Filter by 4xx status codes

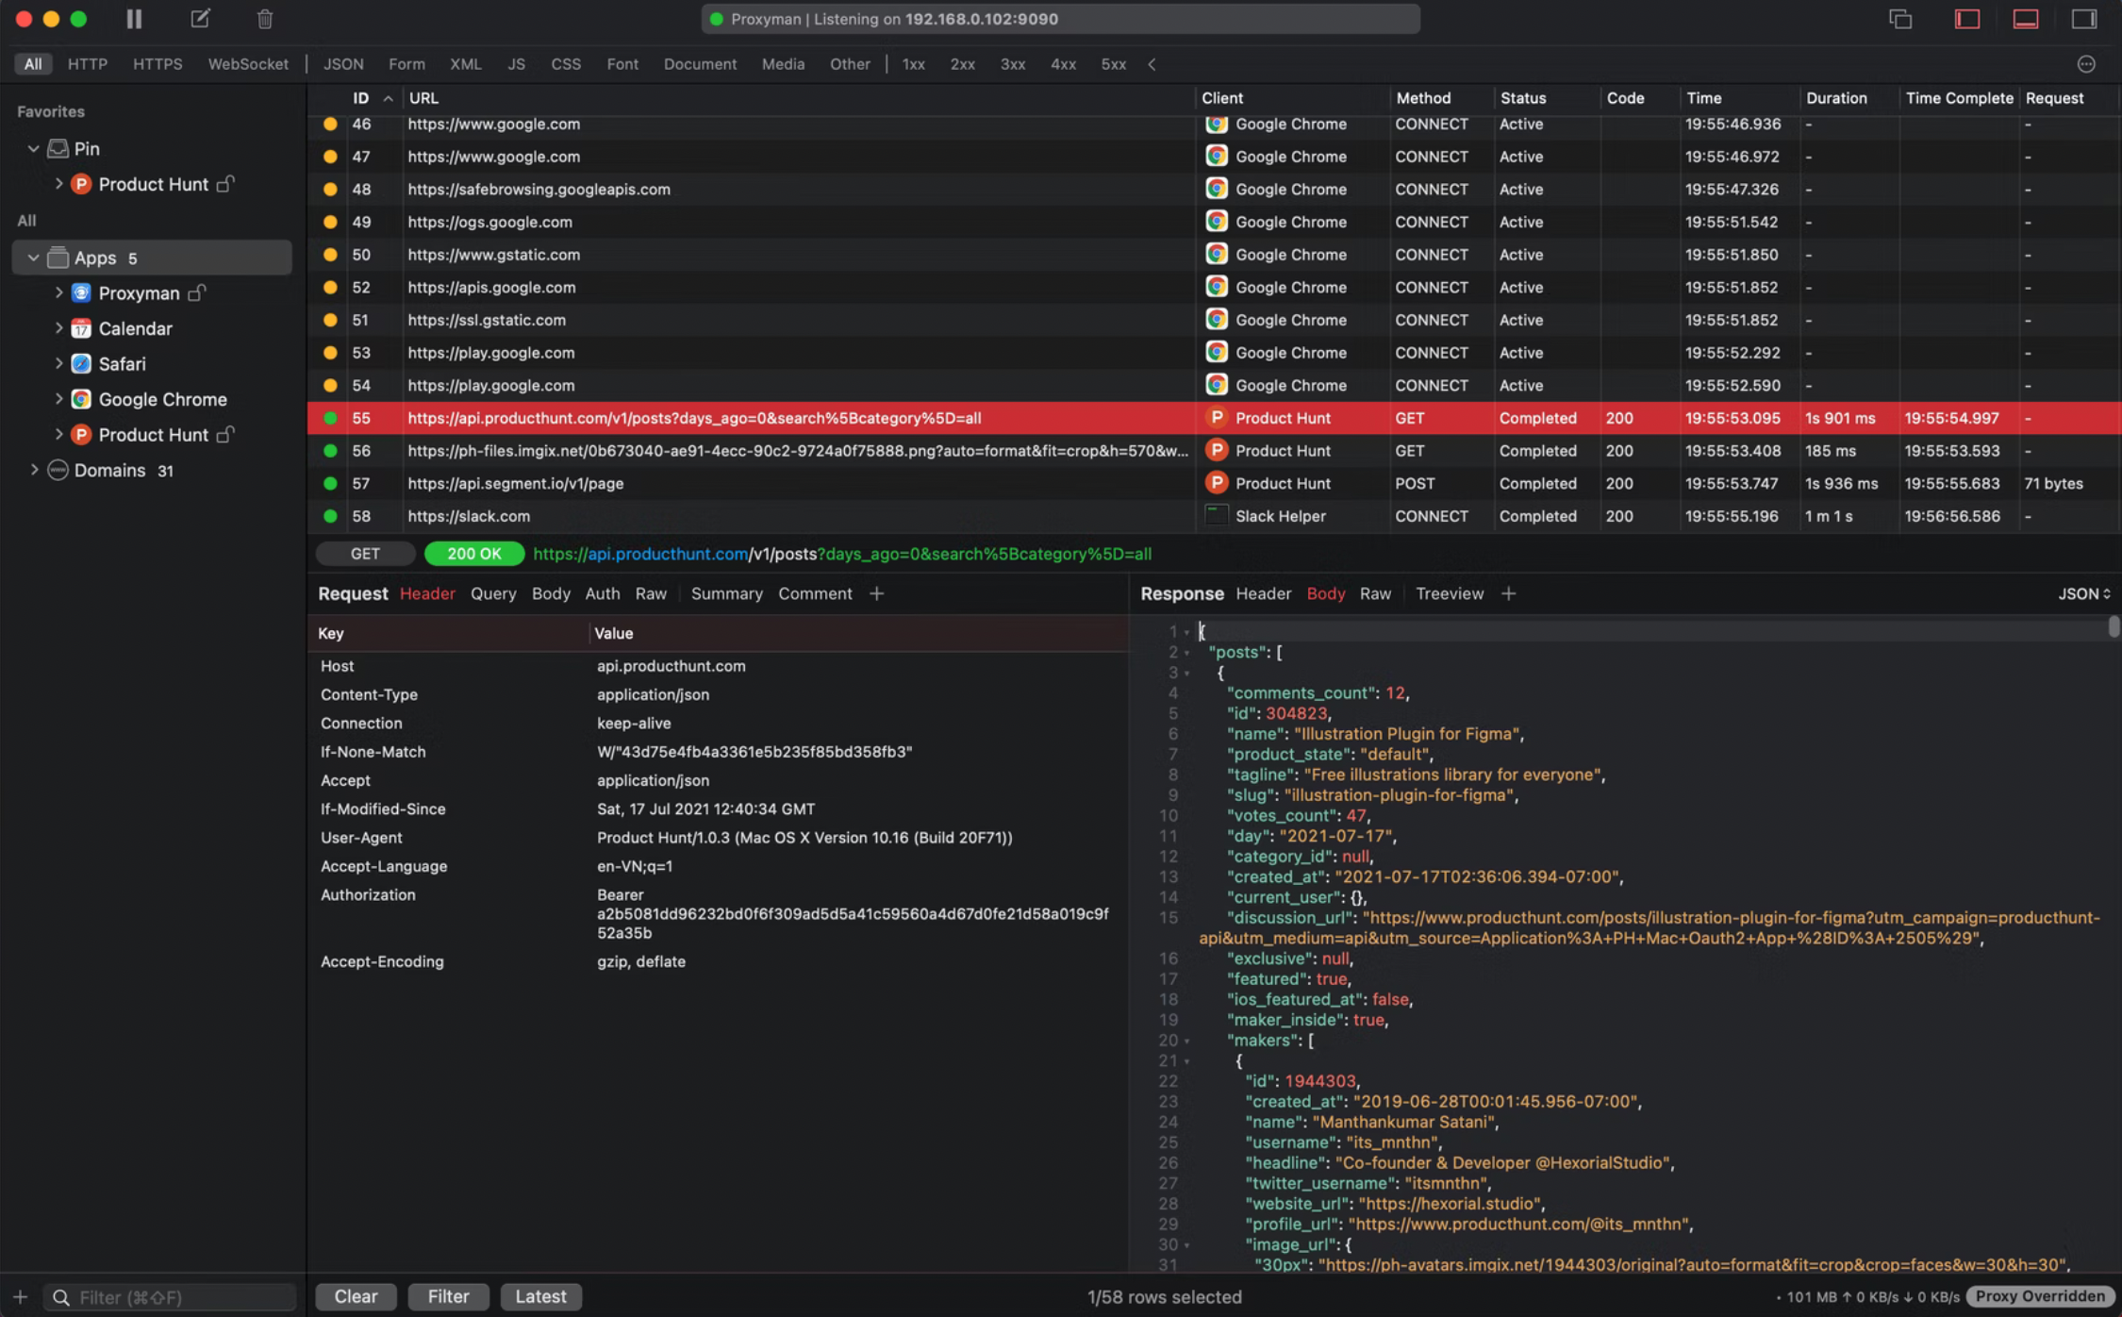click(x=1063, y=64)
